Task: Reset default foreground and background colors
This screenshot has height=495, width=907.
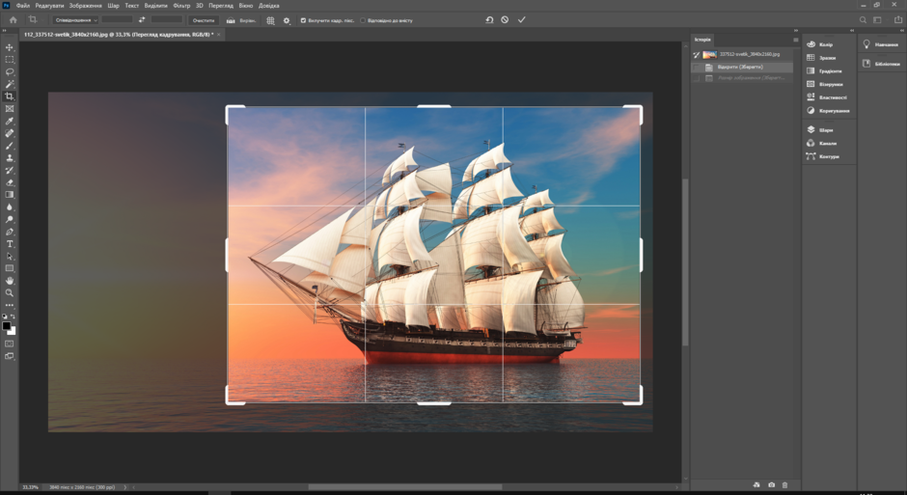Action: point(5,316)
